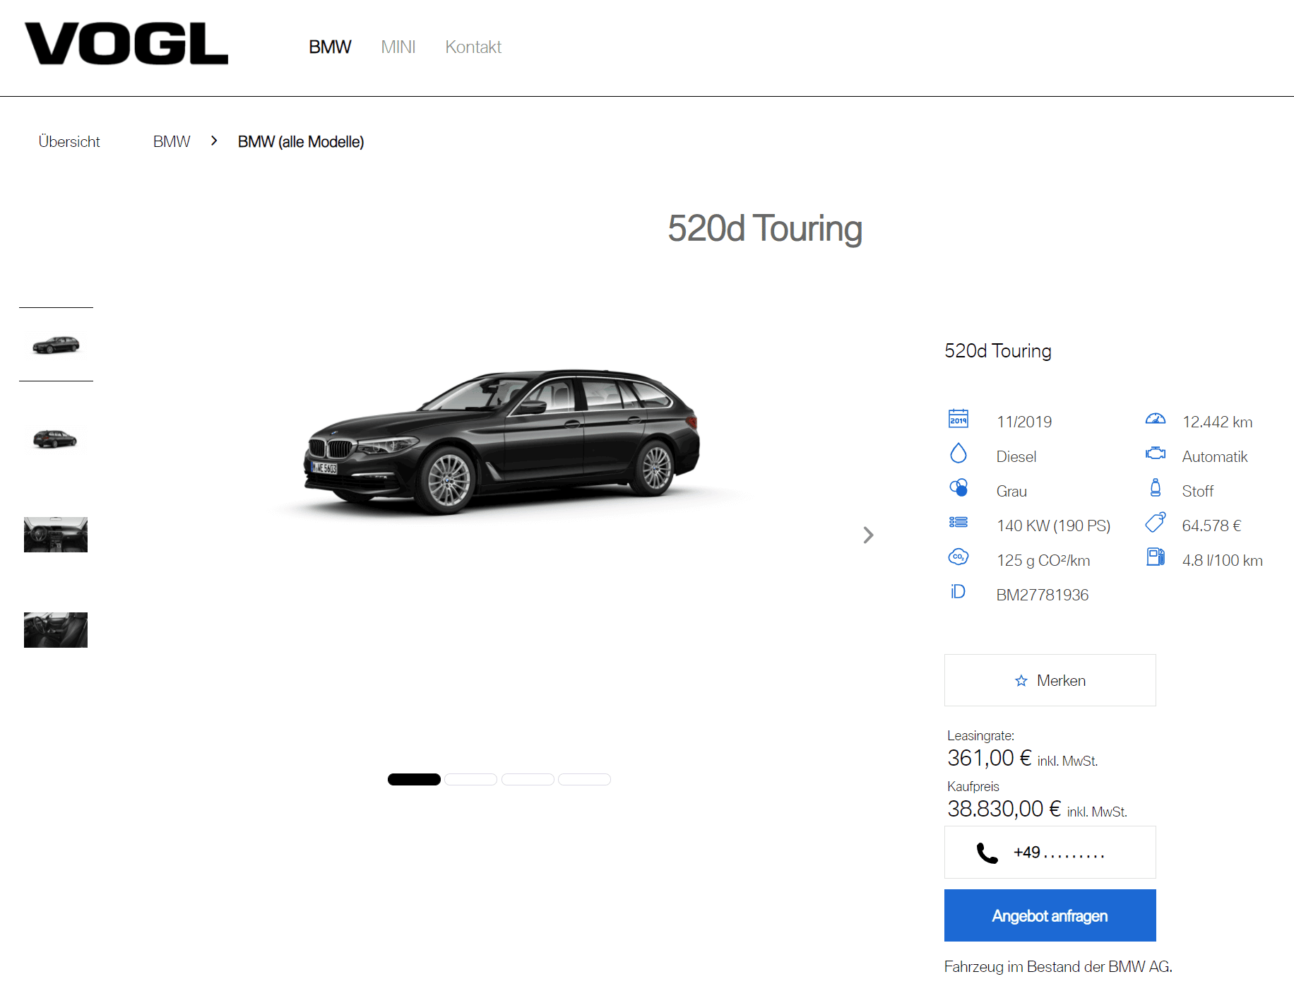Viewport: 1294px width, 1003px height.
Task: Click the Automatik transmission engine icon
Action: pos(1155,453)
